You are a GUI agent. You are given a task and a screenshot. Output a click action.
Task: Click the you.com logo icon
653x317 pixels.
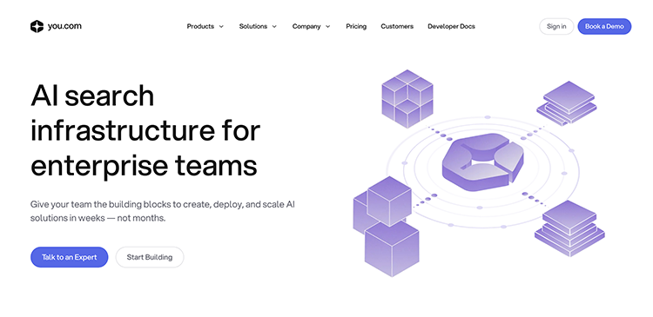[37, 26]
